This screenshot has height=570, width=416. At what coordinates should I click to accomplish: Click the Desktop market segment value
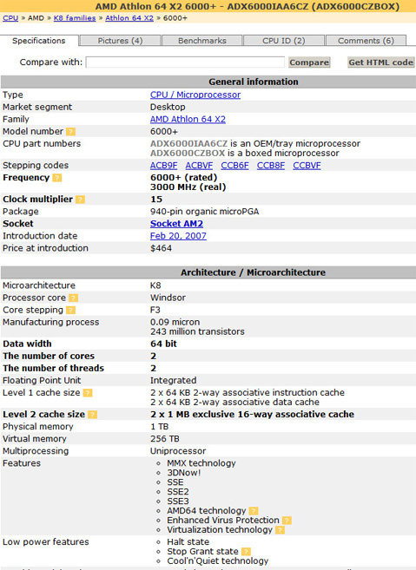coord(168,108)
